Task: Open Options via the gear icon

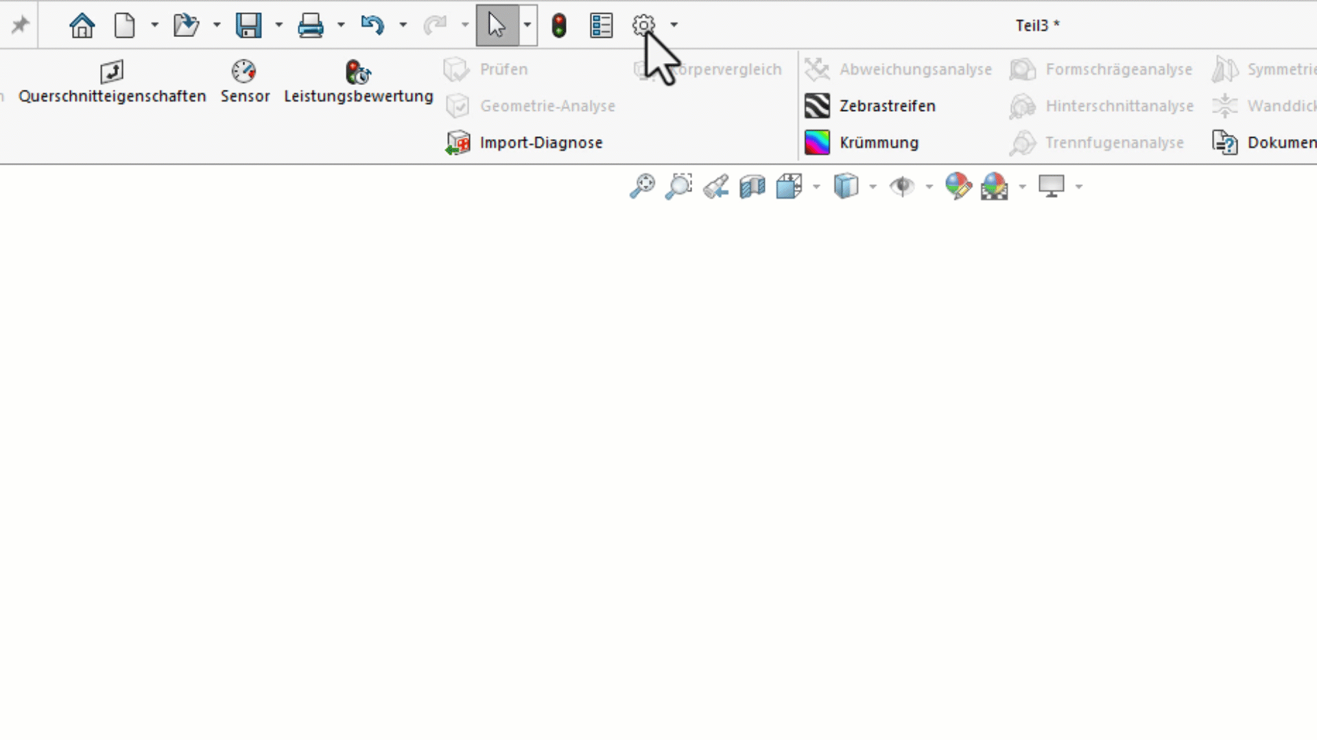Action: pyautogui.click(x=643, y=25)
